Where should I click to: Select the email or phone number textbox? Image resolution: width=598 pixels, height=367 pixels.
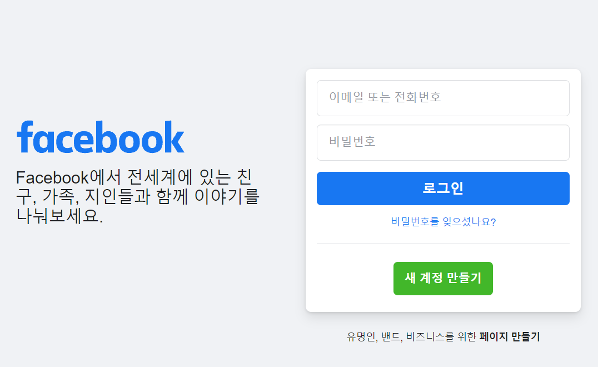443,98
